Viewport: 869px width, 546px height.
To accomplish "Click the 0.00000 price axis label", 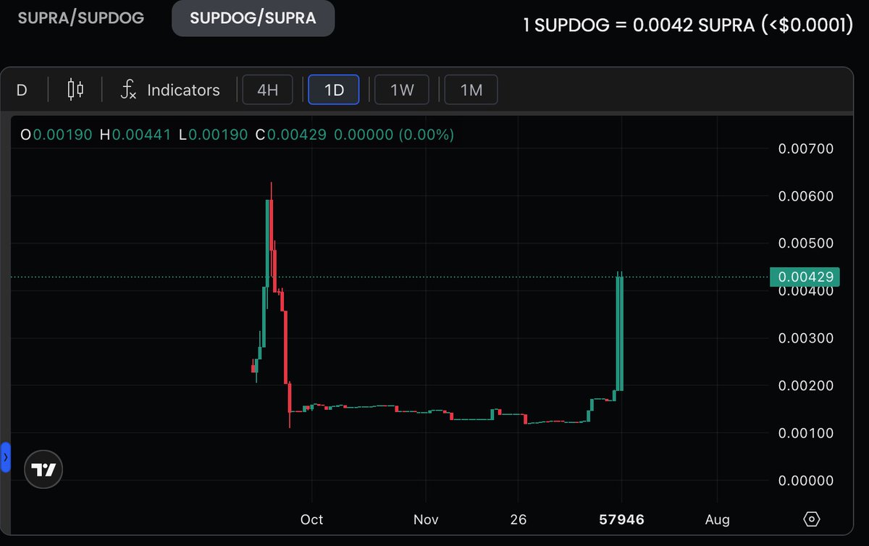I will (806, 480).
